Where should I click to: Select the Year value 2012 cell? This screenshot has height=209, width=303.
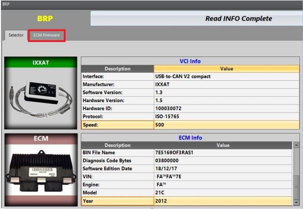pyautogui.click(x=222, y=201)
